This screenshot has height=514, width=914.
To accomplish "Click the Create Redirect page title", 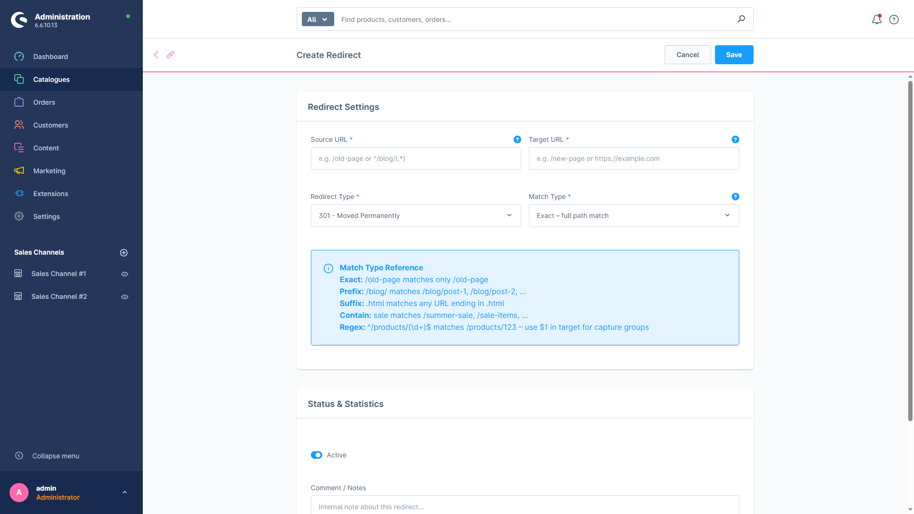I will 328,55.
